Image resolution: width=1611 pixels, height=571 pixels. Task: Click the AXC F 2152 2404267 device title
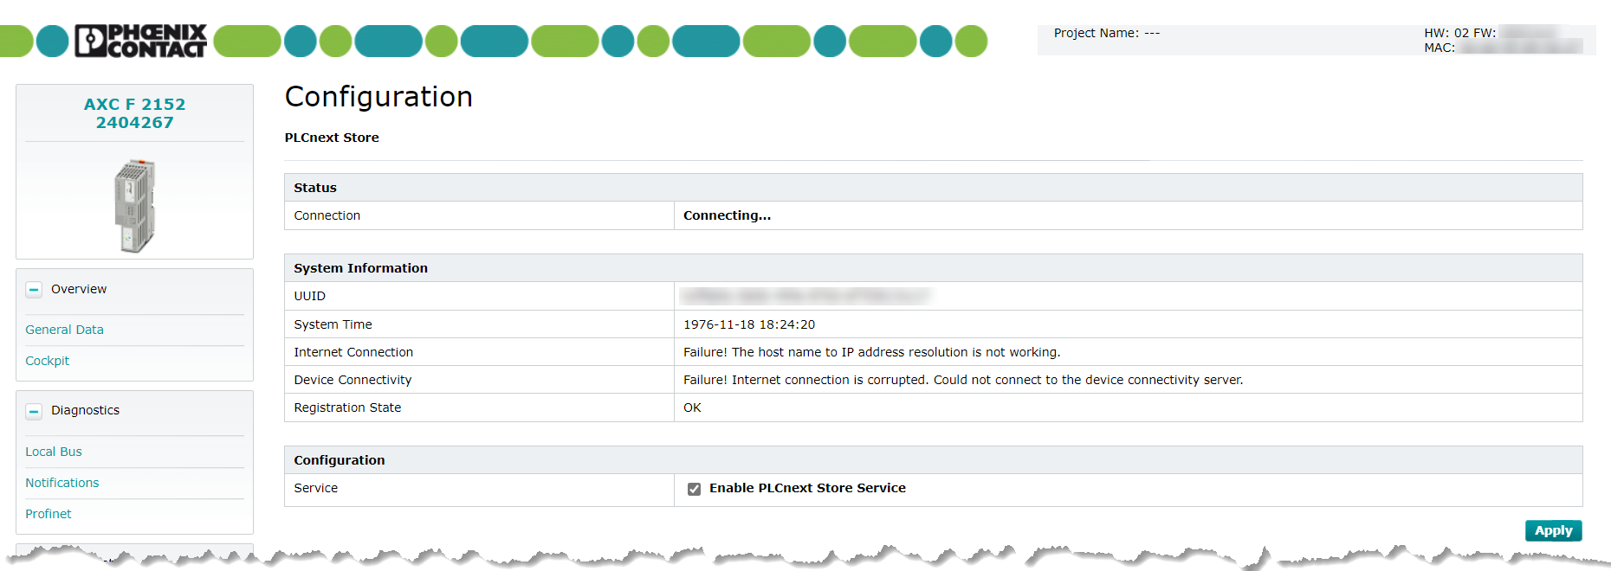(134, 113)
